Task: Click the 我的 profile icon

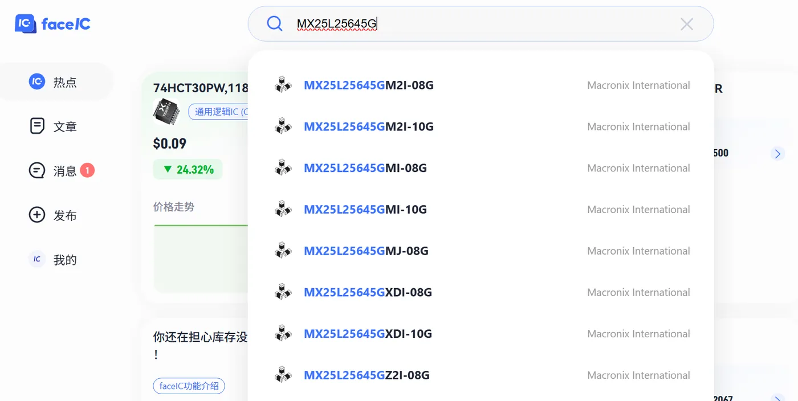Action: [37, 259]
